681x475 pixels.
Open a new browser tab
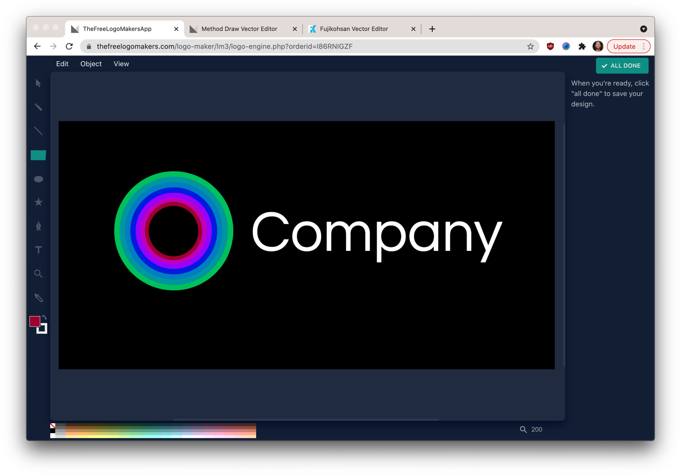(x=432, y=29)
